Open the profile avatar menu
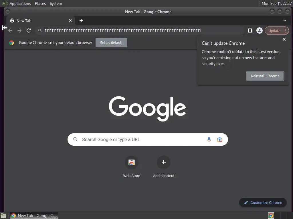 coord(259,31)
